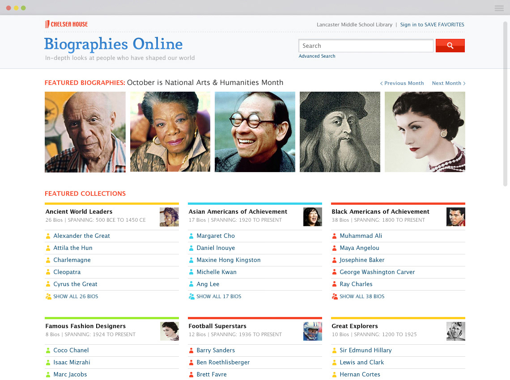This screenshot has height=380, width=510.
Task: Open the Michelle Kwan biography
Action: [x=216, y=272]
